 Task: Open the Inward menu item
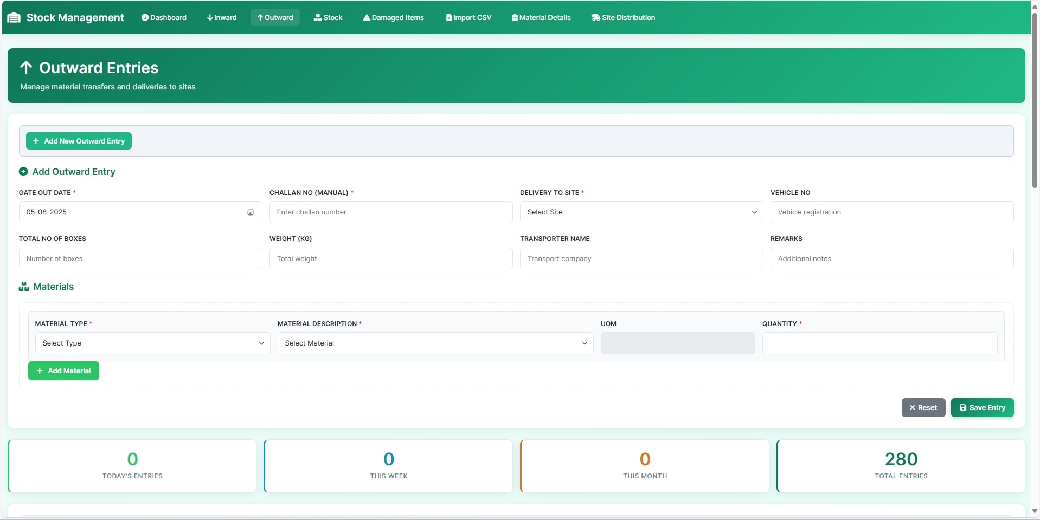222,17
